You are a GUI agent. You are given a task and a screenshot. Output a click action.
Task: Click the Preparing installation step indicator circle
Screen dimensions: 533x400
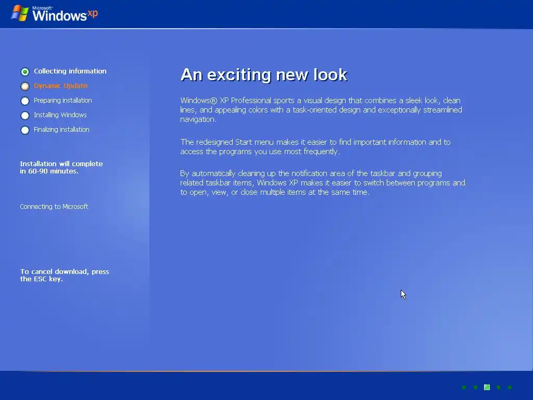pos(25,101)
